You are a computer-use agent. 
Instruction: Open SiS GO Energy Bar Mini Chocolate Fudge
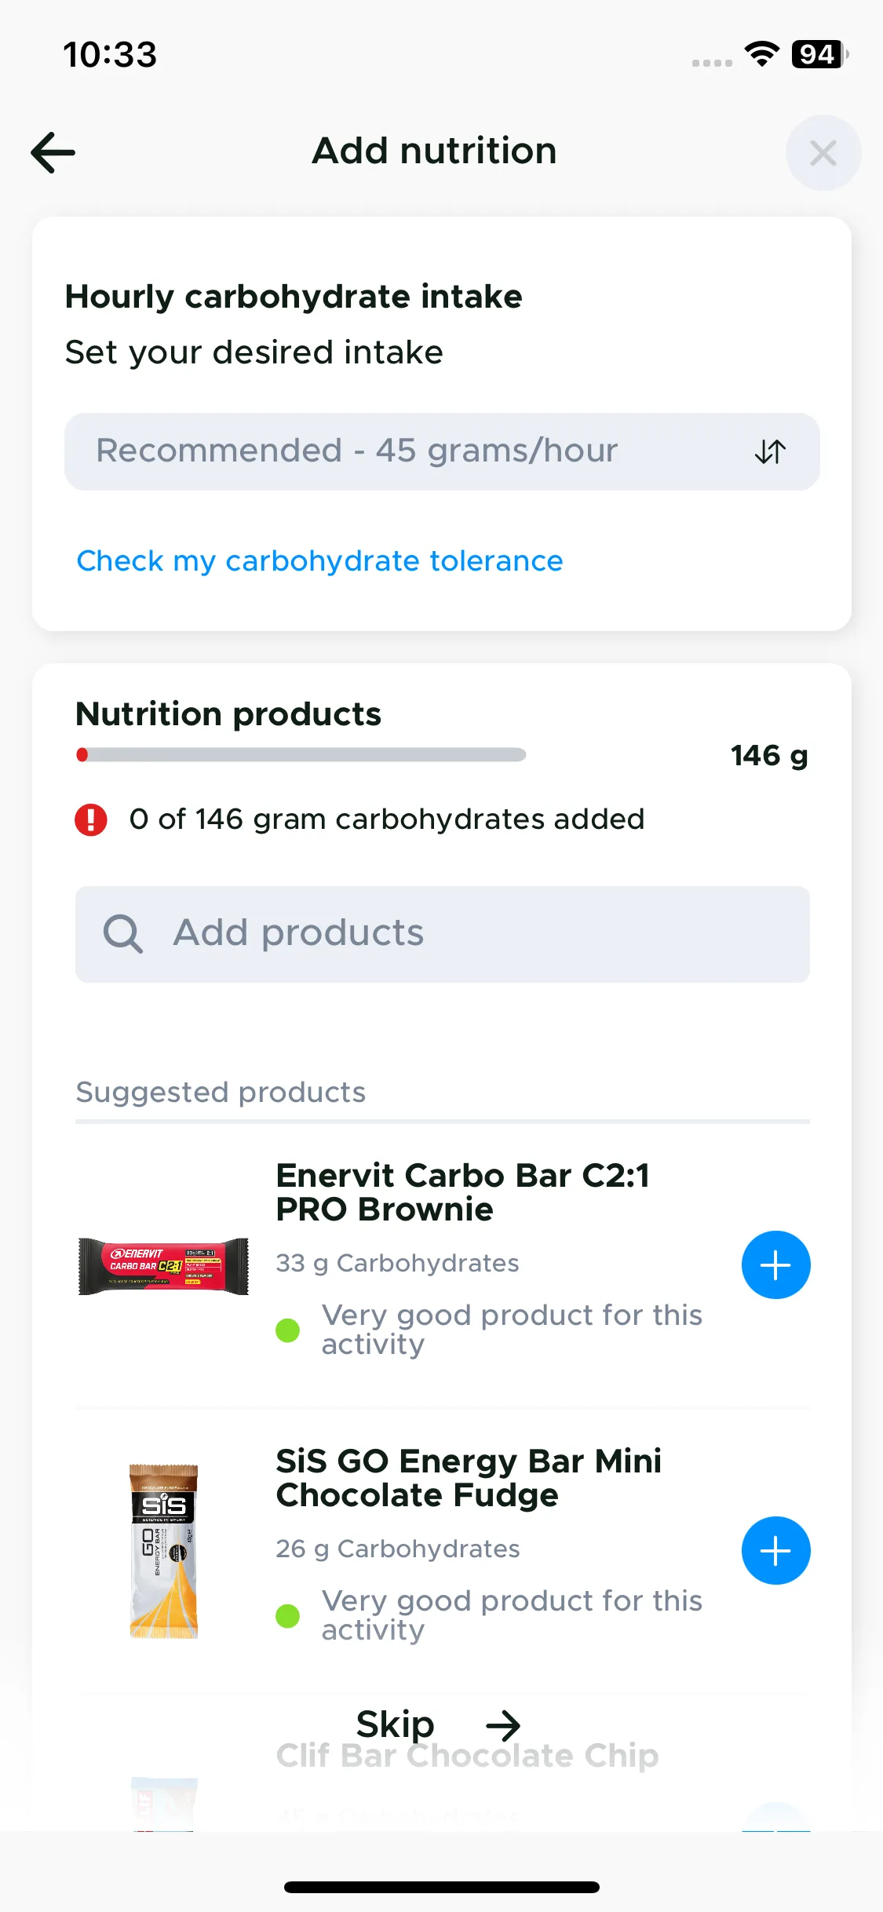click(x=469, y=1478)
